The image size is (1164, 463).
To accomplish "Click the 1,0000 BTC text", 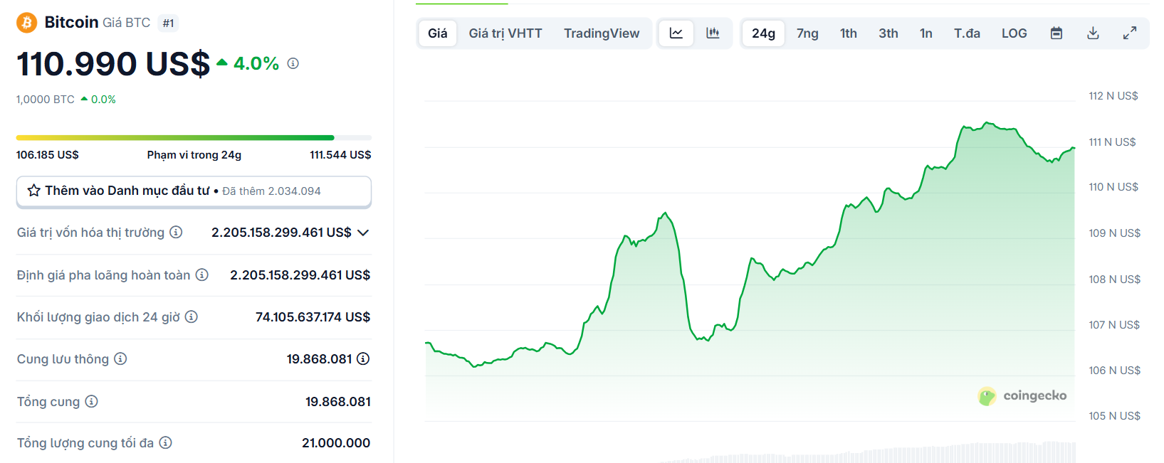I will point(46,100).
